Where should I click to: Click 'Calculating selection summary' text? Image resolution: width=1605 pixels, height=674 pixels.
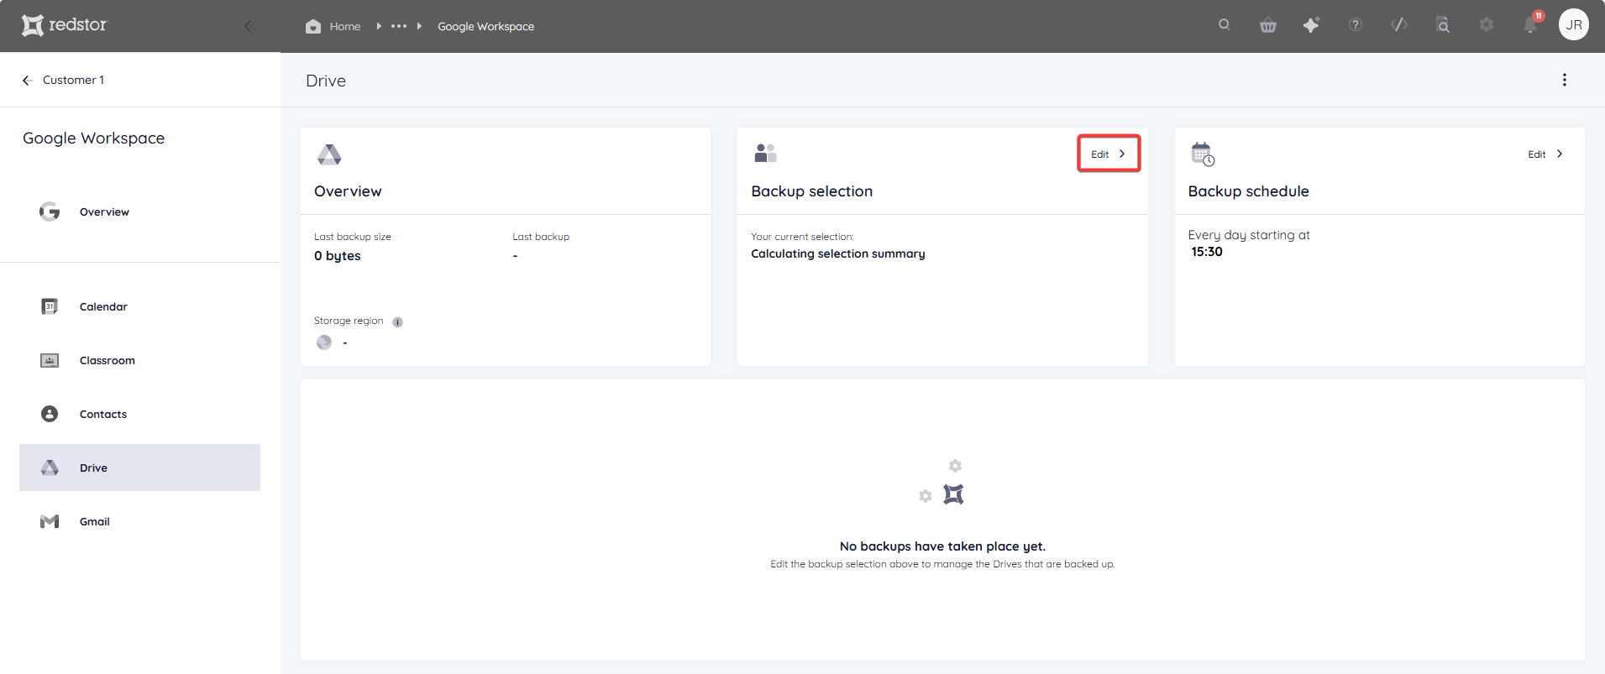pyautogui.click(x=837, y=253)
